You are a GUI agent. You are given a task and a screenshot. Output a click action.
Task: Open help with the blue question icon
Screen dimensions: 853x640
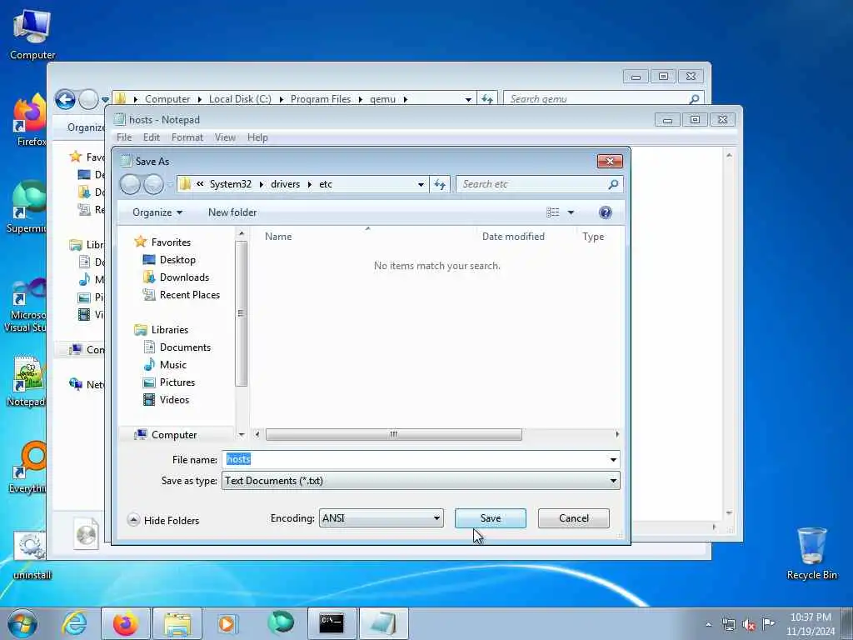click(x=605, y=212)
